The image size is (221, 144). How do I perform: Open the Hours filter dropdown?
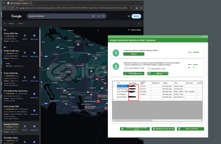(x=21, y=23)
